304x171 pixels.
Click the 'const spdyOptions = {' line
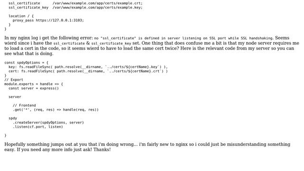[27, 63]
